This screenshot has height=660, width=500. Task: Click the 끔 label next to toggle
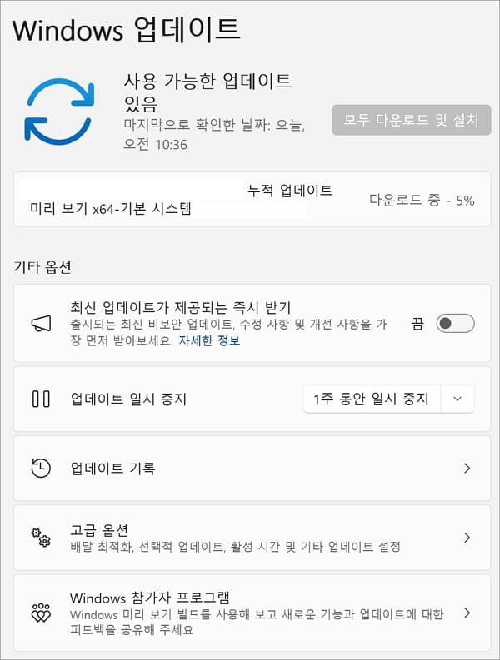click(x=417, y=323)
